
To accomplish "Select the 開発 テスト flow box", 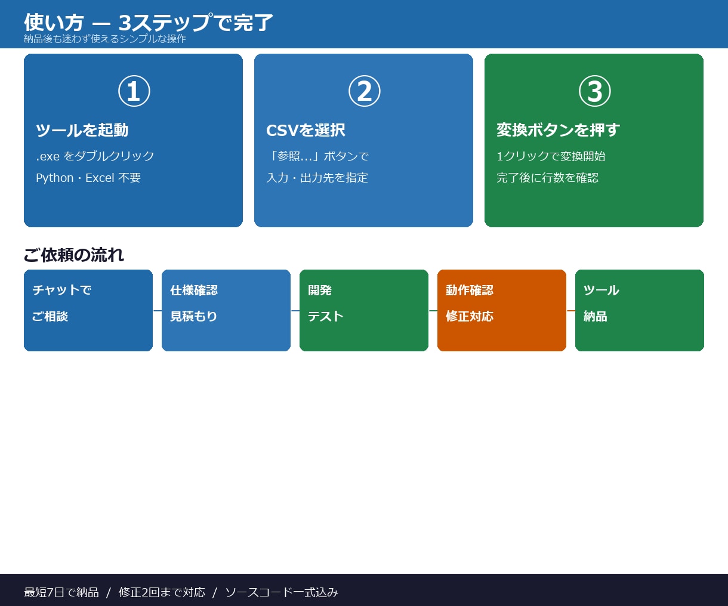I will 364,310.
